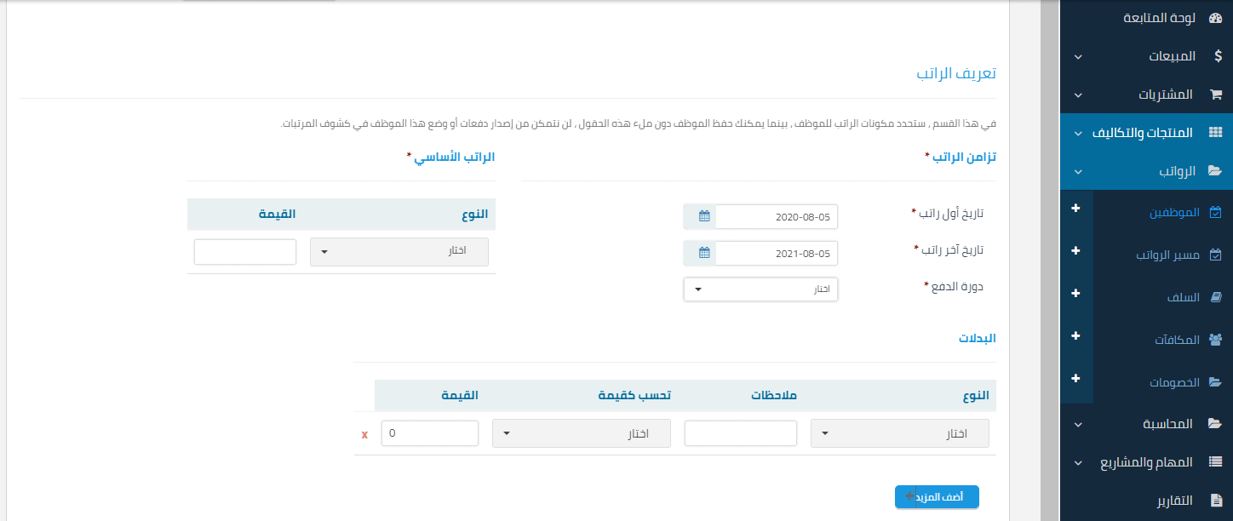Click the shopping cart icon for المشتريات
Screen dimensions: 1233x521
click(x=1217, y=94)
